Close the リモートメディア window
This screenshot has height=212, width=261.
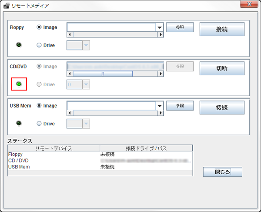point(249,4)
